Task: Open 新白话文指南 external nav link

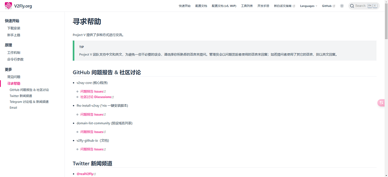Action: (x=285, y=6)
